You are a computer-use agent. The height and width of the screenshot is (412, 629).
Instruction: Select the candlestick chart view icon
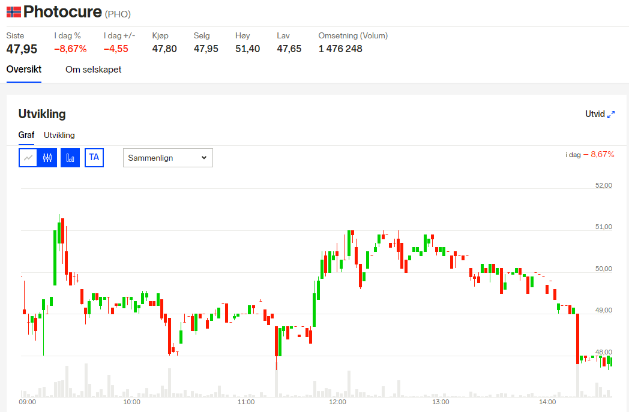pyautogui.click(x=47, y=158)
